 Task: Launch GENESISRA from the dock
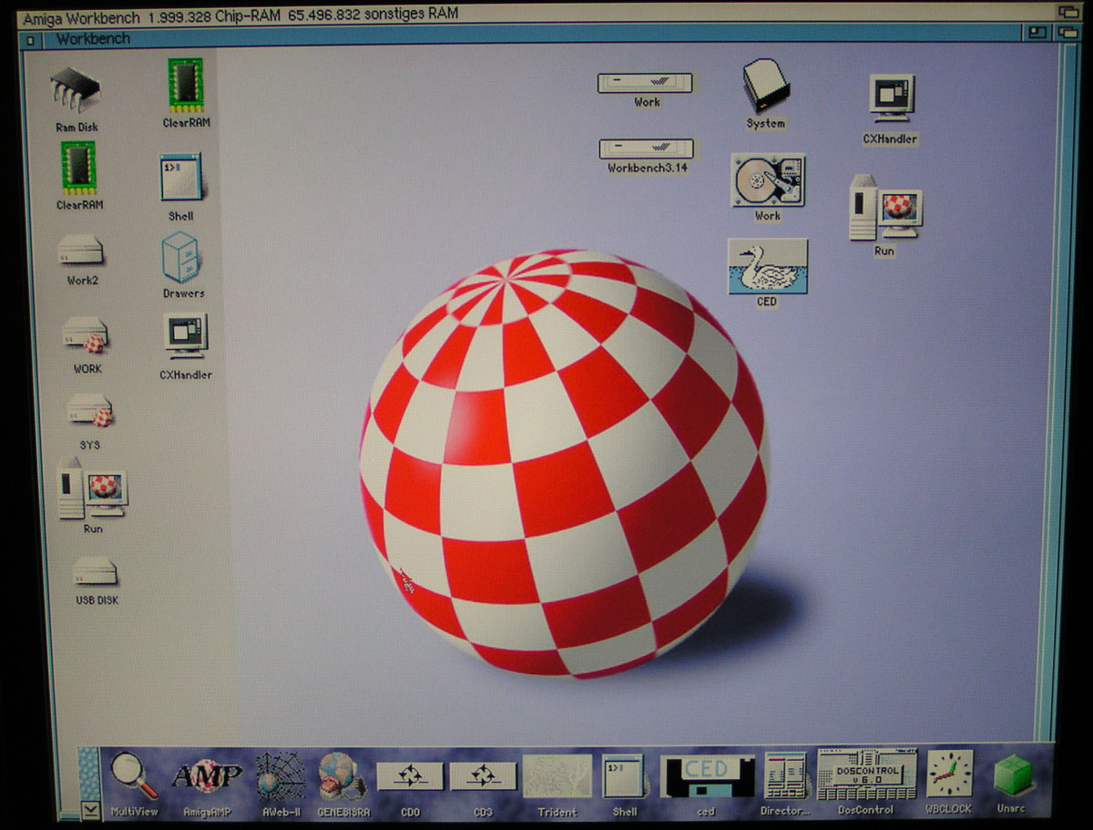tap(342, 777)
